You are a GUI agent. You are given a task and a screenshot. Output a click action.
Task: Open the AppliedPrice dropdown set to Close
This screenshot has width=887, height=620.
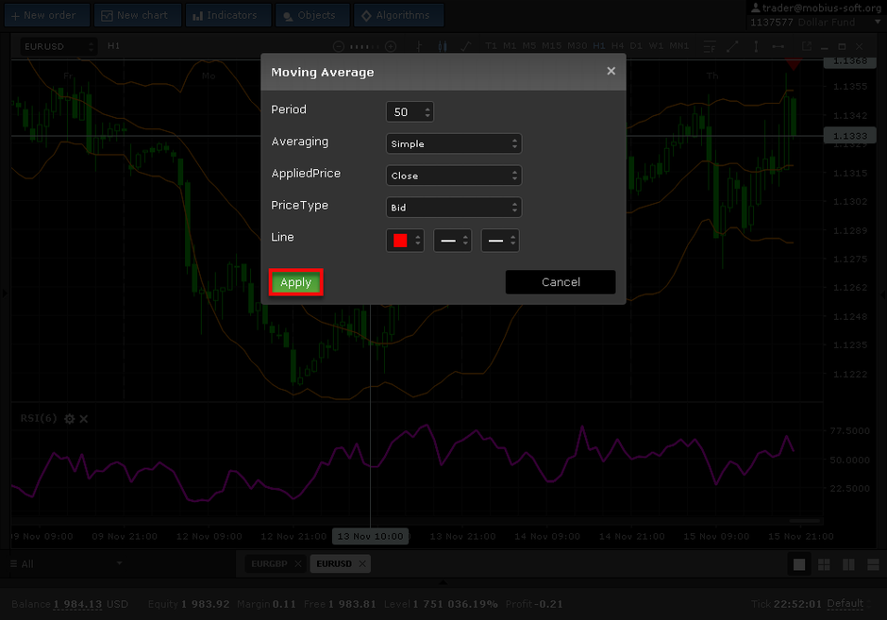pyautogui.click(x=453, y=176)
